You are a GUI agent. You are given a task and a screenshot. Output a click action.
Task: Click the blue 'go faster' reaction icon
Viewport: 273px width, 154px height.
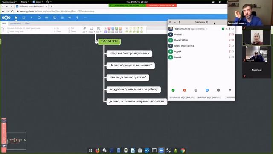(x=207, y=90)
